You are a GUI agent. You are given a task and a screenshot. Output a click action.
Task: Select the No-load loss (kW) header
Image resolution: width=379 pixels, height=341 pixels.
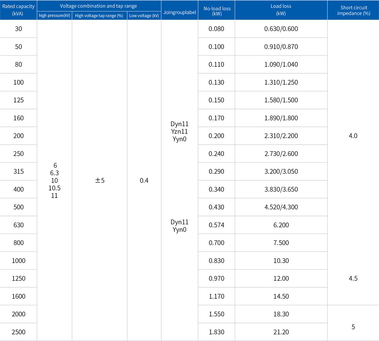pos(217,11)
